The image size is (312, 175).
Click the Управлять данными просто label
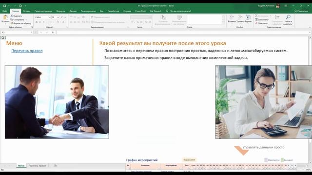(263, 147)
